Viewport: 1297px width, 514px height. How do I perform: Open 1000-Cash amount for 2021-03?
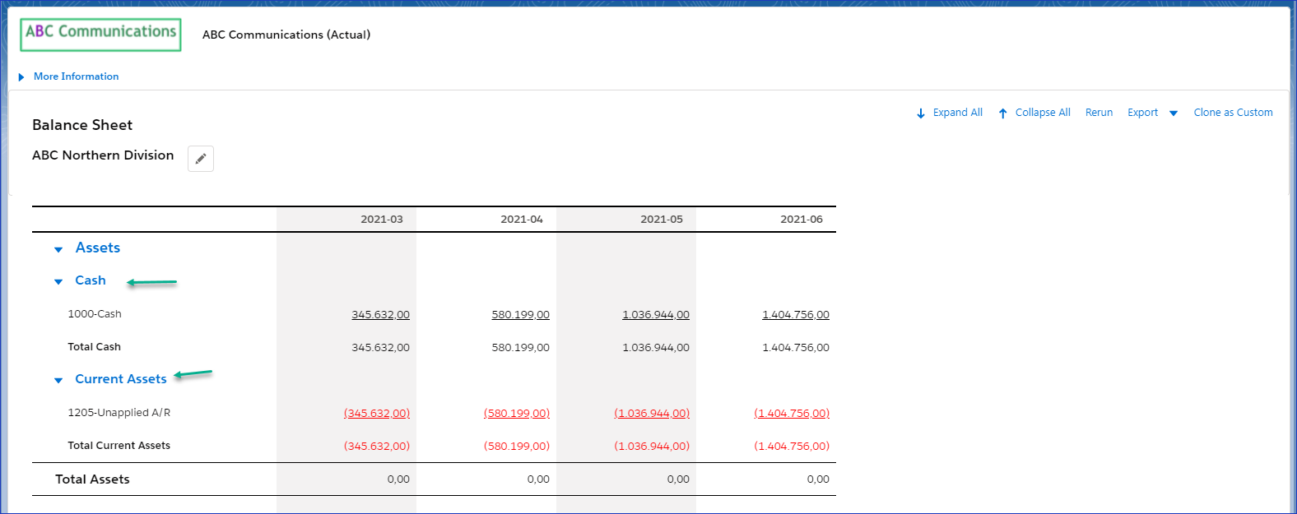point(380,315)
